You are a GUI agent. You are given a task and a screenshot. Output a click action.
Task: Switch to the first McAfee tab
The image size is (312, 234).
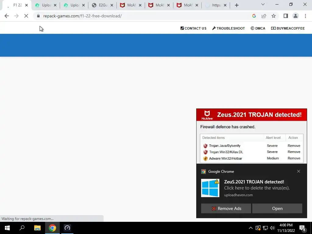click(131, 5)
